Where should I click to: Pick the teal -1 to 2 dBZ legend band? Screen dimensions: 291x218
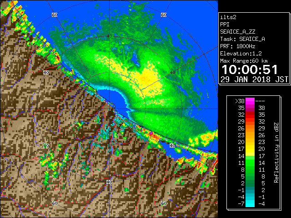250,190
